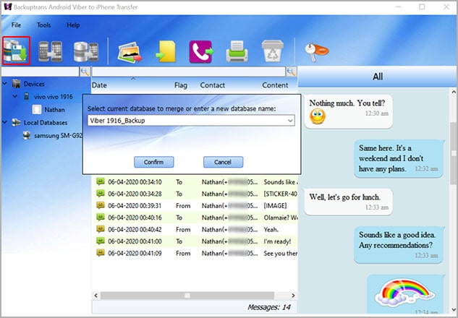Click the message icon for 00:34:10 row

[x=101, y=181]
